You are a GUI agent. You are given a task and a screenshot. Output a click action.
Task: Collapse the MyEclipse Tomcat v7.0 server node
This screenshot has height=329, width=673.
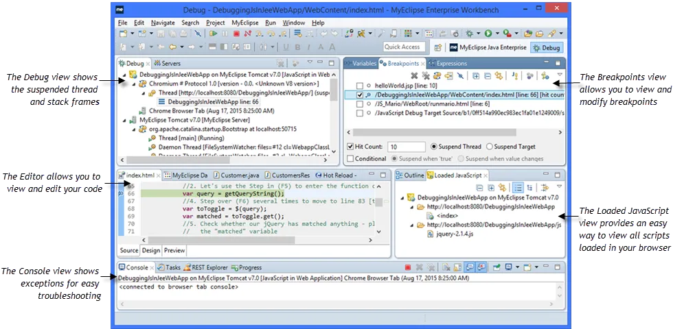pyautogui.click(x=124, y=120)
